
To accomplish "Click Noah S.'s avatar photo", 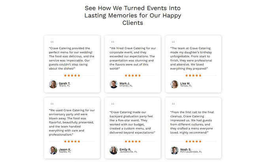I will [174, 150].
